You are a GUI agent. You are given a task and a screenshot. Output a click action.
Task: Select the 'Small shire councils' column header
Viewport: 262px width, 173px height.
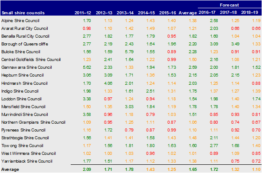pyautogui.click(x=23, y=13)
